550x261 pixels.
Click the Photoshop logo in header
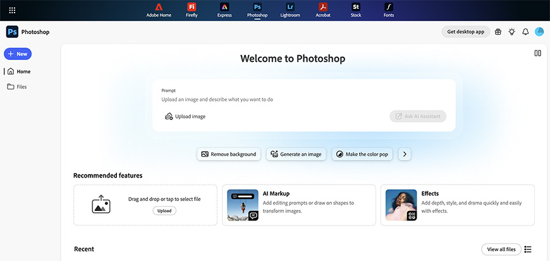click(x=12, y=32)
